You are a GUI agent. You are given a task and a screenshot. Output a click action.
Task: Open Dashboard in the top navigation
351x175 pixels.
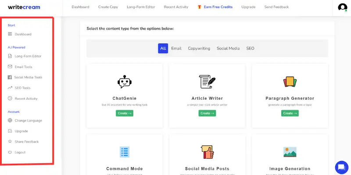pyautogui.click(x=80, y=7)
